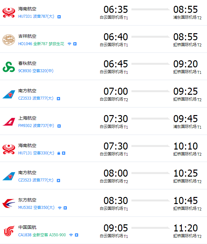Screen dimensions: 207x244
Task: Select the 09:05 中国国航 flight row
Action: click(x=103, y=230)
